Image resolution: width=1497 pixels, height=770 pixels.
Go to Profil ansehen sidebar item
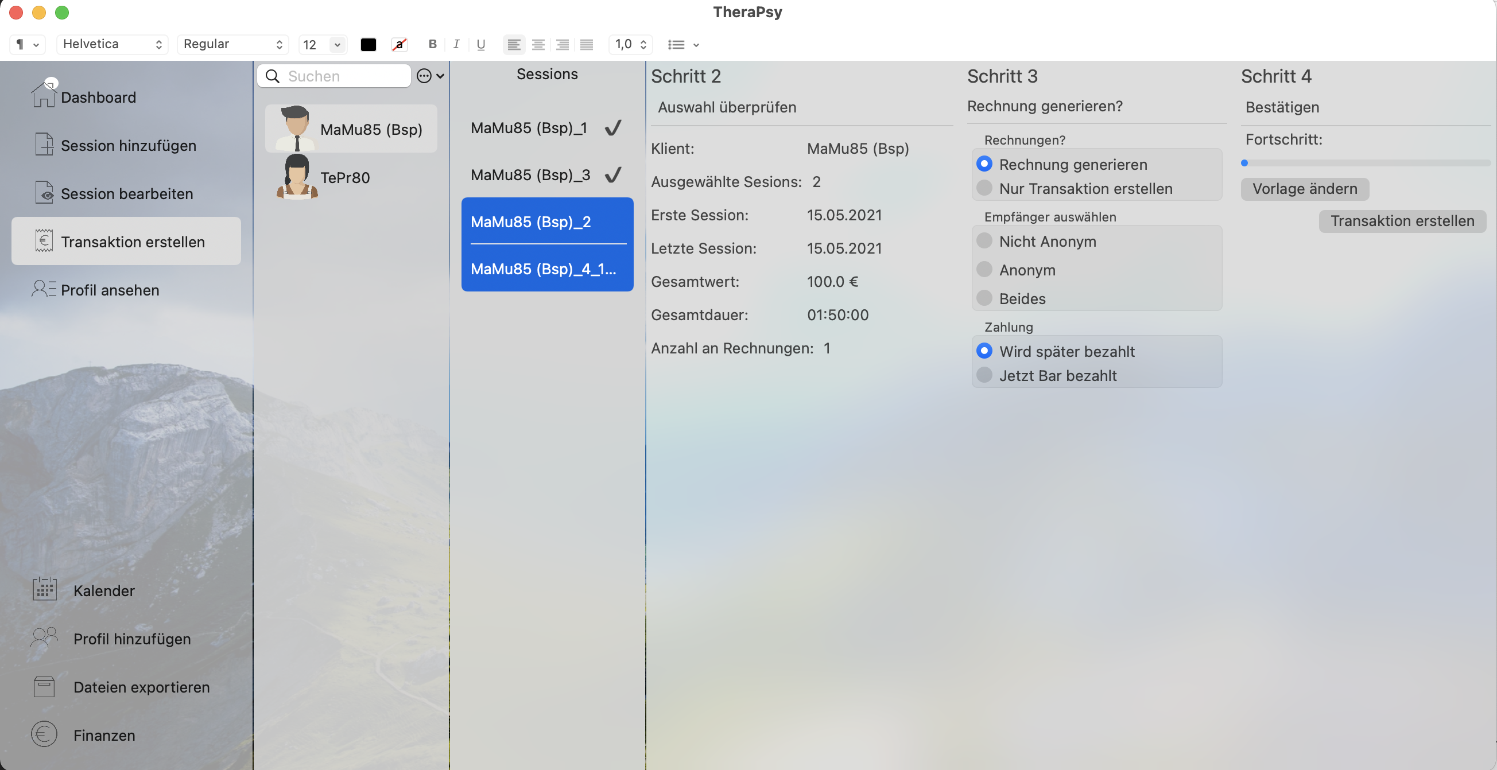pos(110,290)
